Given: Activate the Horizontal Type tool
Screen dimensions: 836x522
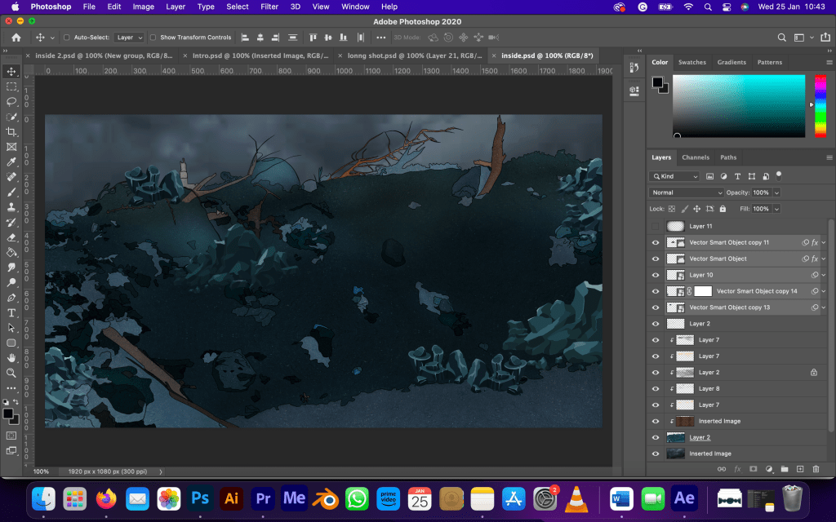Looking at the screenshot, I should 11,313.
